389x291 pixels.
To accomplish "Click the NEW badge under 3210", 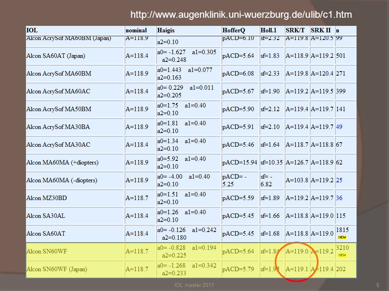I will pos(342,255).
